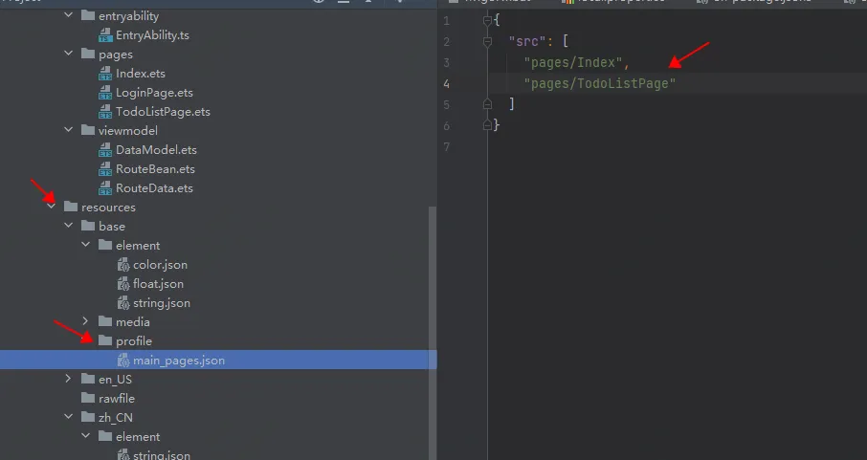Click the "src" key in the editor

(527, 41)
